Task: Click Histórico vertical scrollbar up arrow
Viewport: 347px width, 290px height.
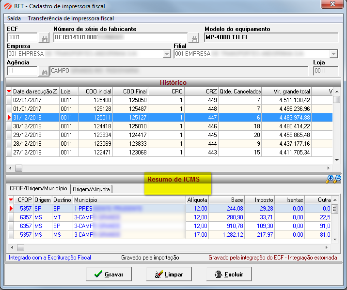Action: point(337,92)
